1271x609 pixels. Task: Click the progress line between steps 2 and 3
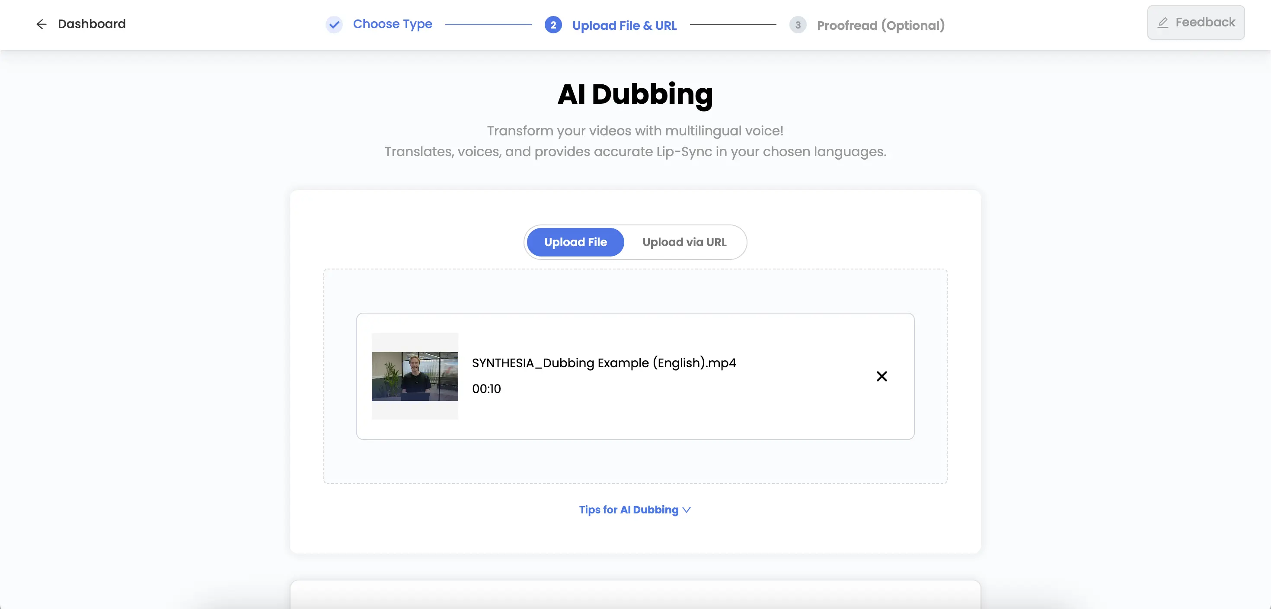click(734, 25)
